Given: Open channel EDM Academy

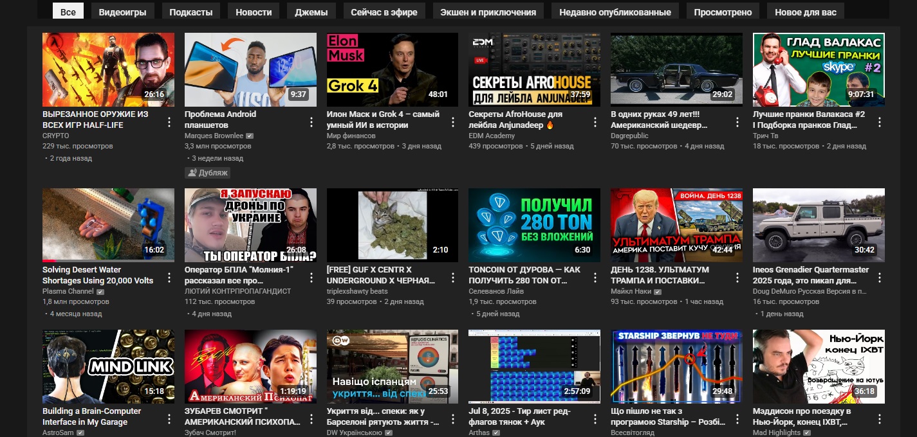Looking at the screenshot, I should point(492,136).
